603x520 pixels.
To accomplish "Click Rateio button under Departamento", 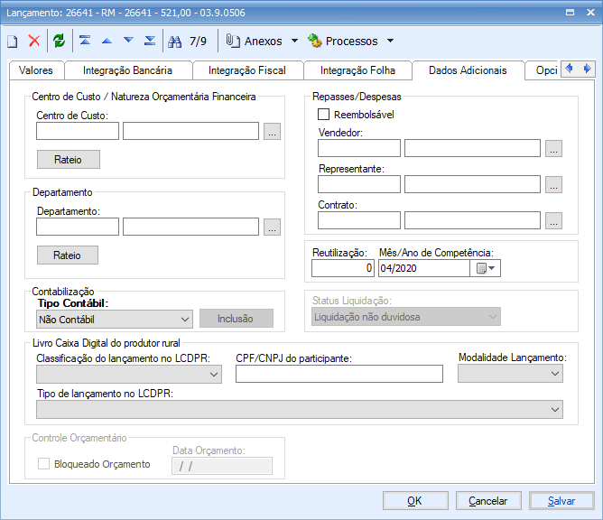I will coord(68,255).
